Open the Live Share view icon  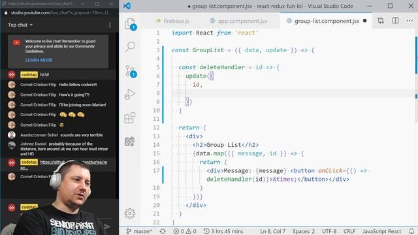(130, 141)
